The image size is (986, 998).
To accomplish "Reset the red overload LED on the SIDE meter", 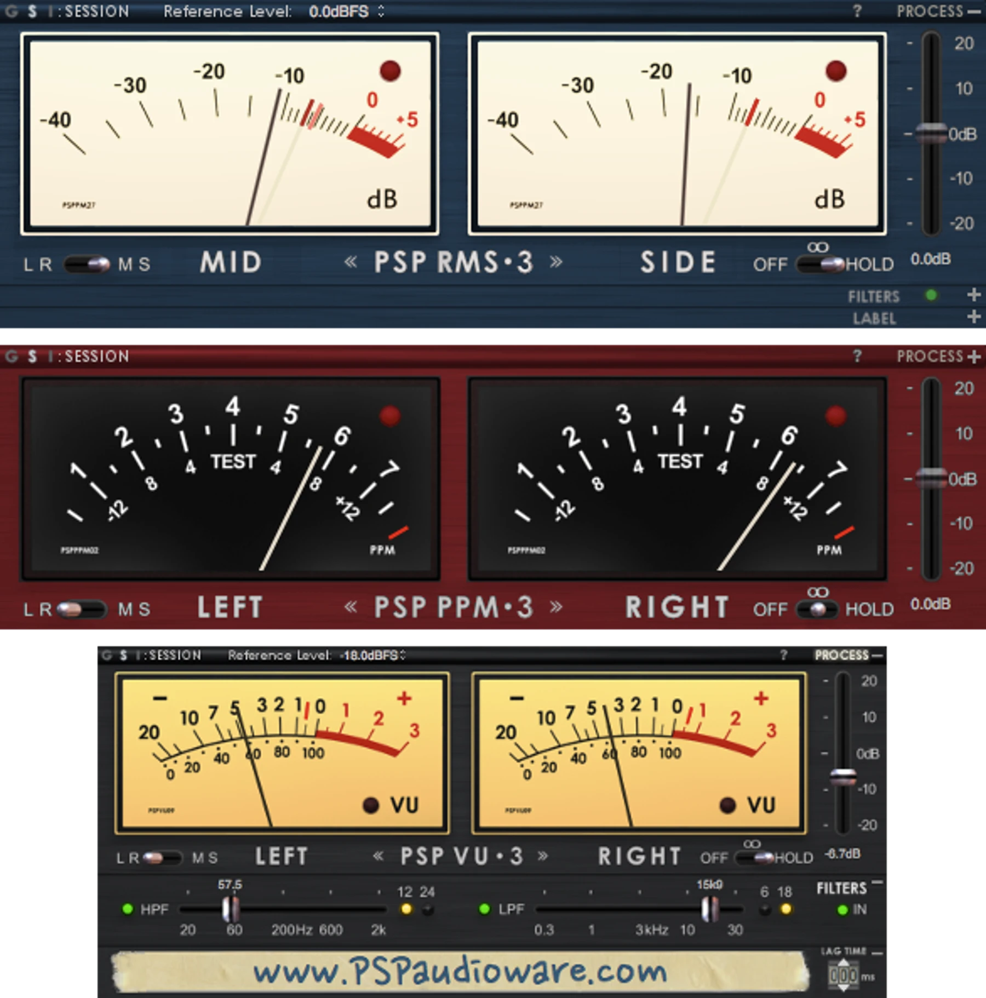I will pyautogui.click(x=836, y=71).
